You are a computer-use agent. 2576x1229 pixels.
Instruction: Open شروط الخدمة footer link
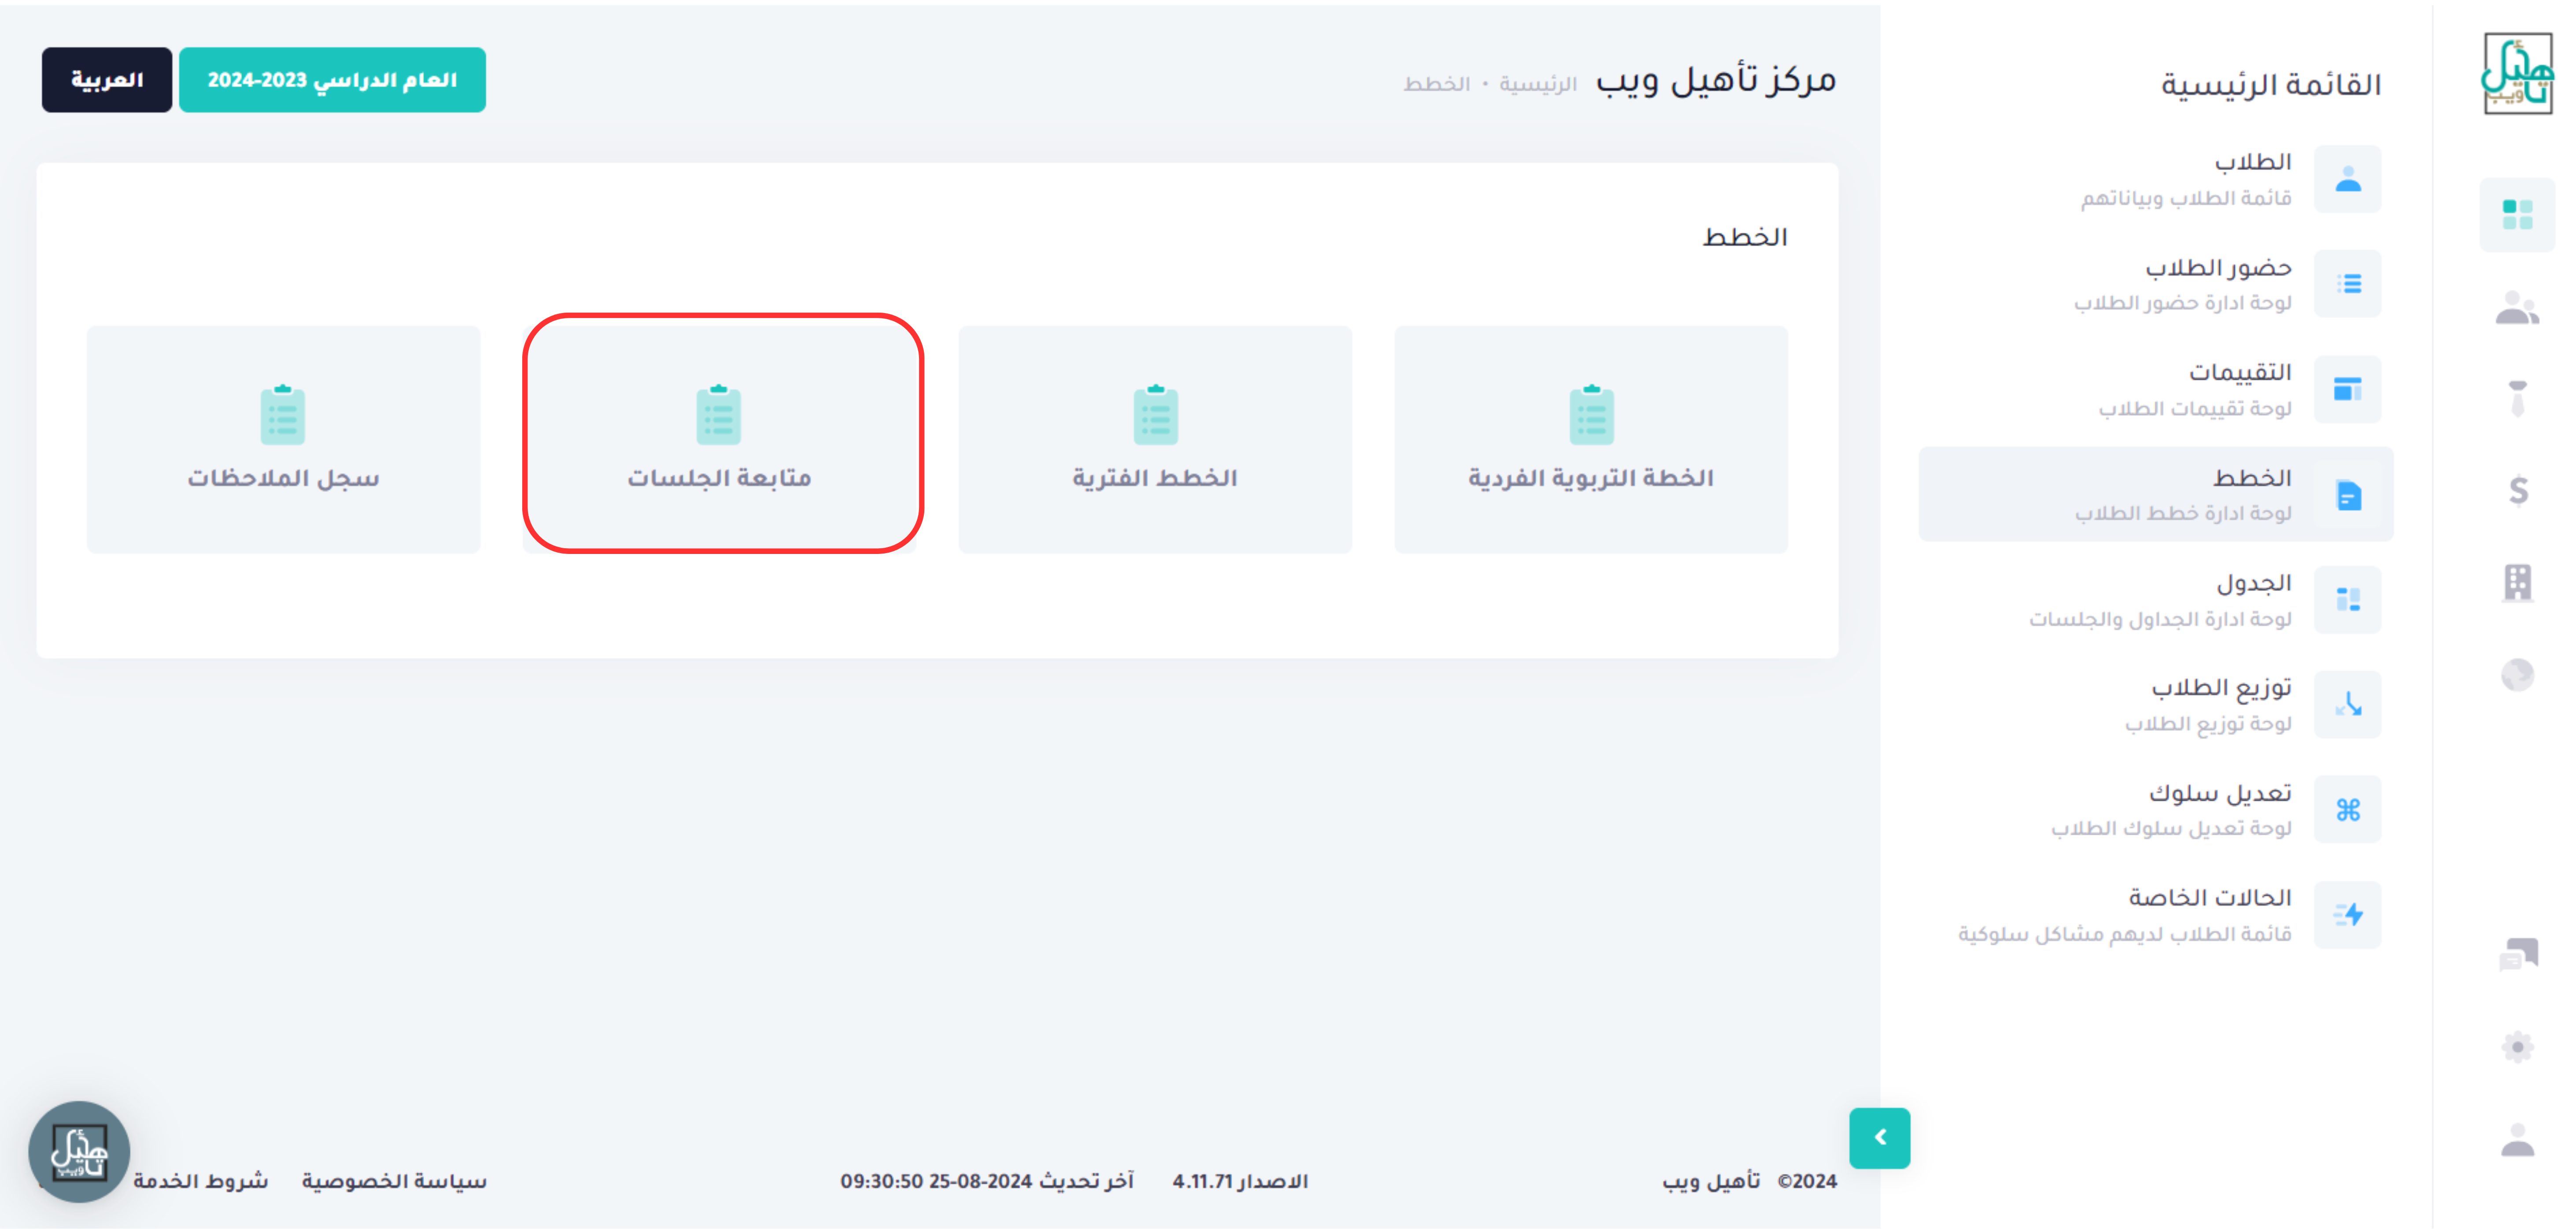point(201,1181)
